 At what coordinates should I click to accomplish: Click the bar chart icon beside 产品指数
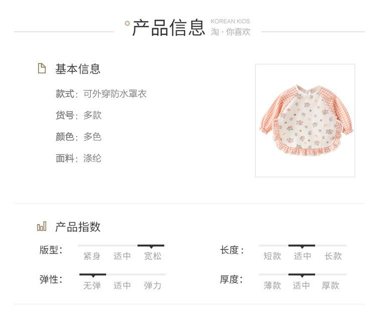pos(42,226)
